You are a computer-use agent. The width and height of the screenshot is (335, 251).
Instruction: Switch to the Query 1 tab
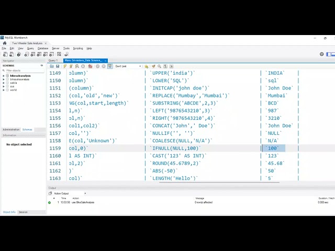53,61
